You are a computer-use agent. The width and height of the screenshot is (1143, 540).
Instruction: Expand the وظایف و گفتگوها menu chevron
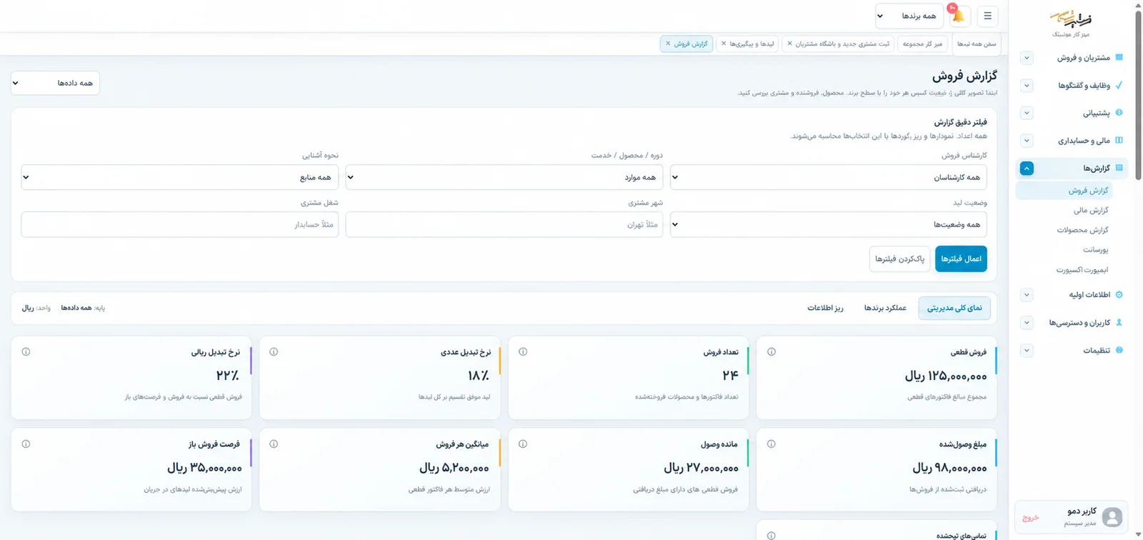[1027, 85]
